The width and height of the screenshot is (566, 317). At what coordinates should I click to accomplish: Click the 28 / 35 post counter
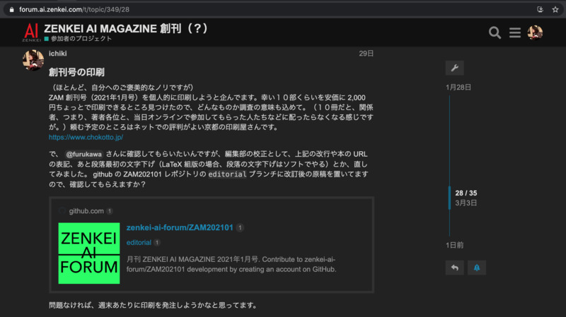pyautogui.click(x=466, y=193)
